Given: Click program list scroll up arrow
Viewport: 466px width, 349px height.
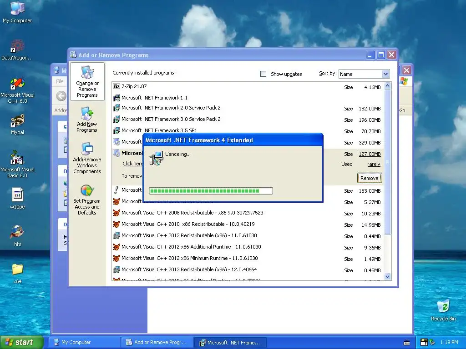Looking at the screenshot, I should click(387, 86).
